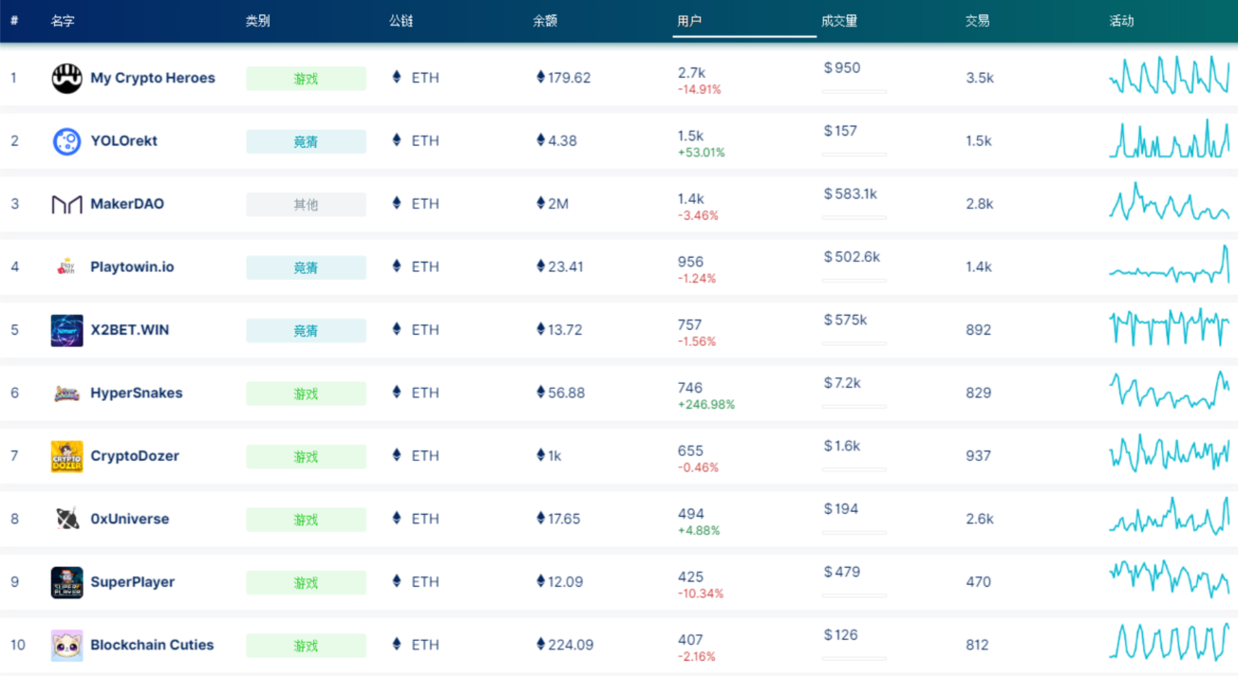This screenshot has height=676, width=1238.
Task: Click 竞猜 category tag for X2BET.WIN
Action: [x=306, y=331]
